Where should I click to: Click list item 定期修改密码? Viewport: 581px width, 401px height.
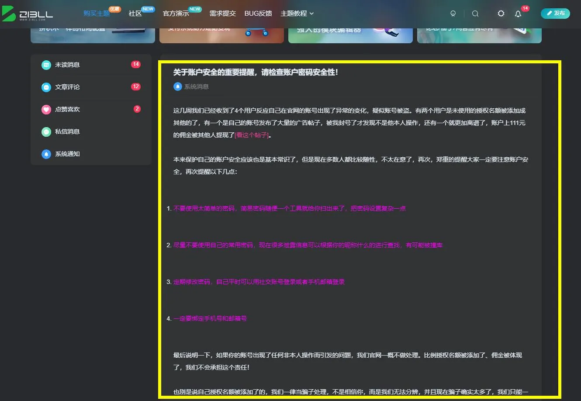[259, 282]
